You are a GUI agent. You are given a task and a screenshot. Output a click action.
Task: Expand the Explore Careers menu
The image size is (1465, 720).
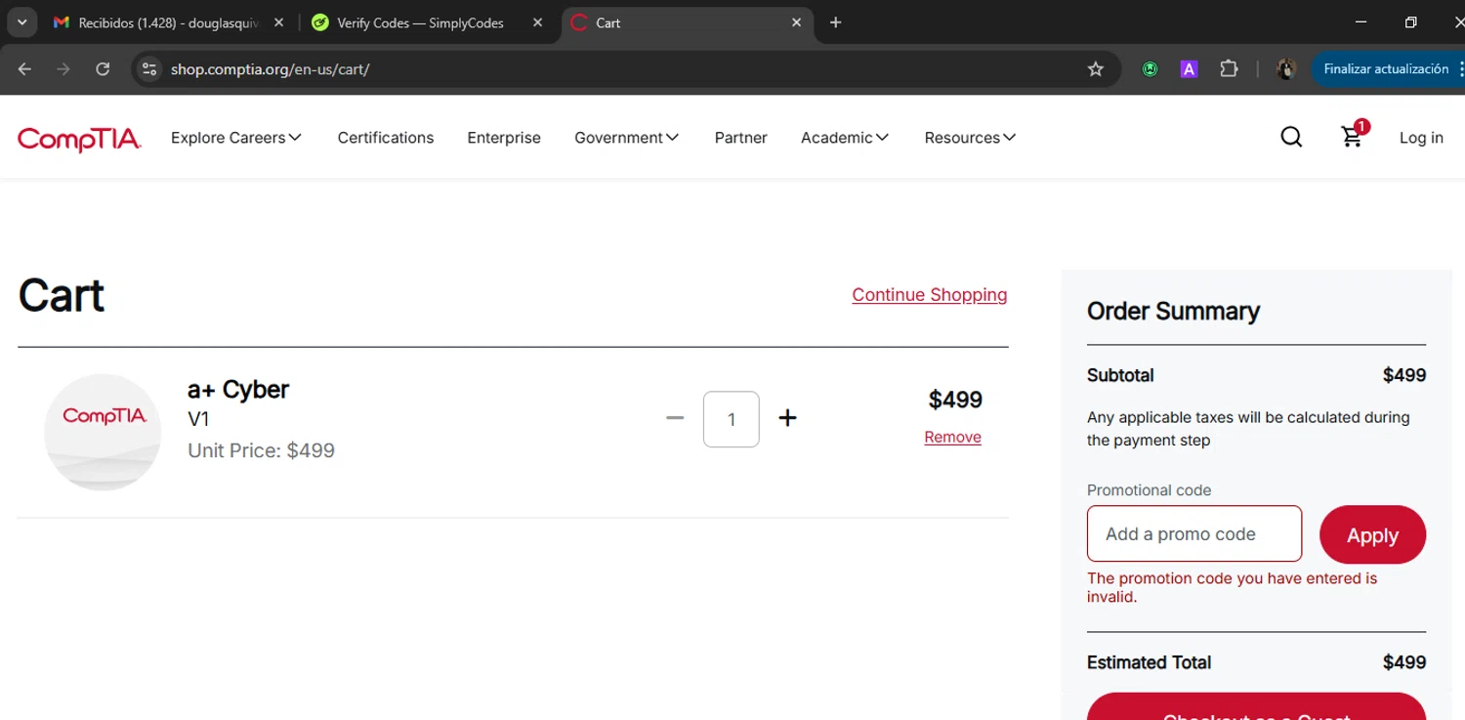click(x=236, y=138)
